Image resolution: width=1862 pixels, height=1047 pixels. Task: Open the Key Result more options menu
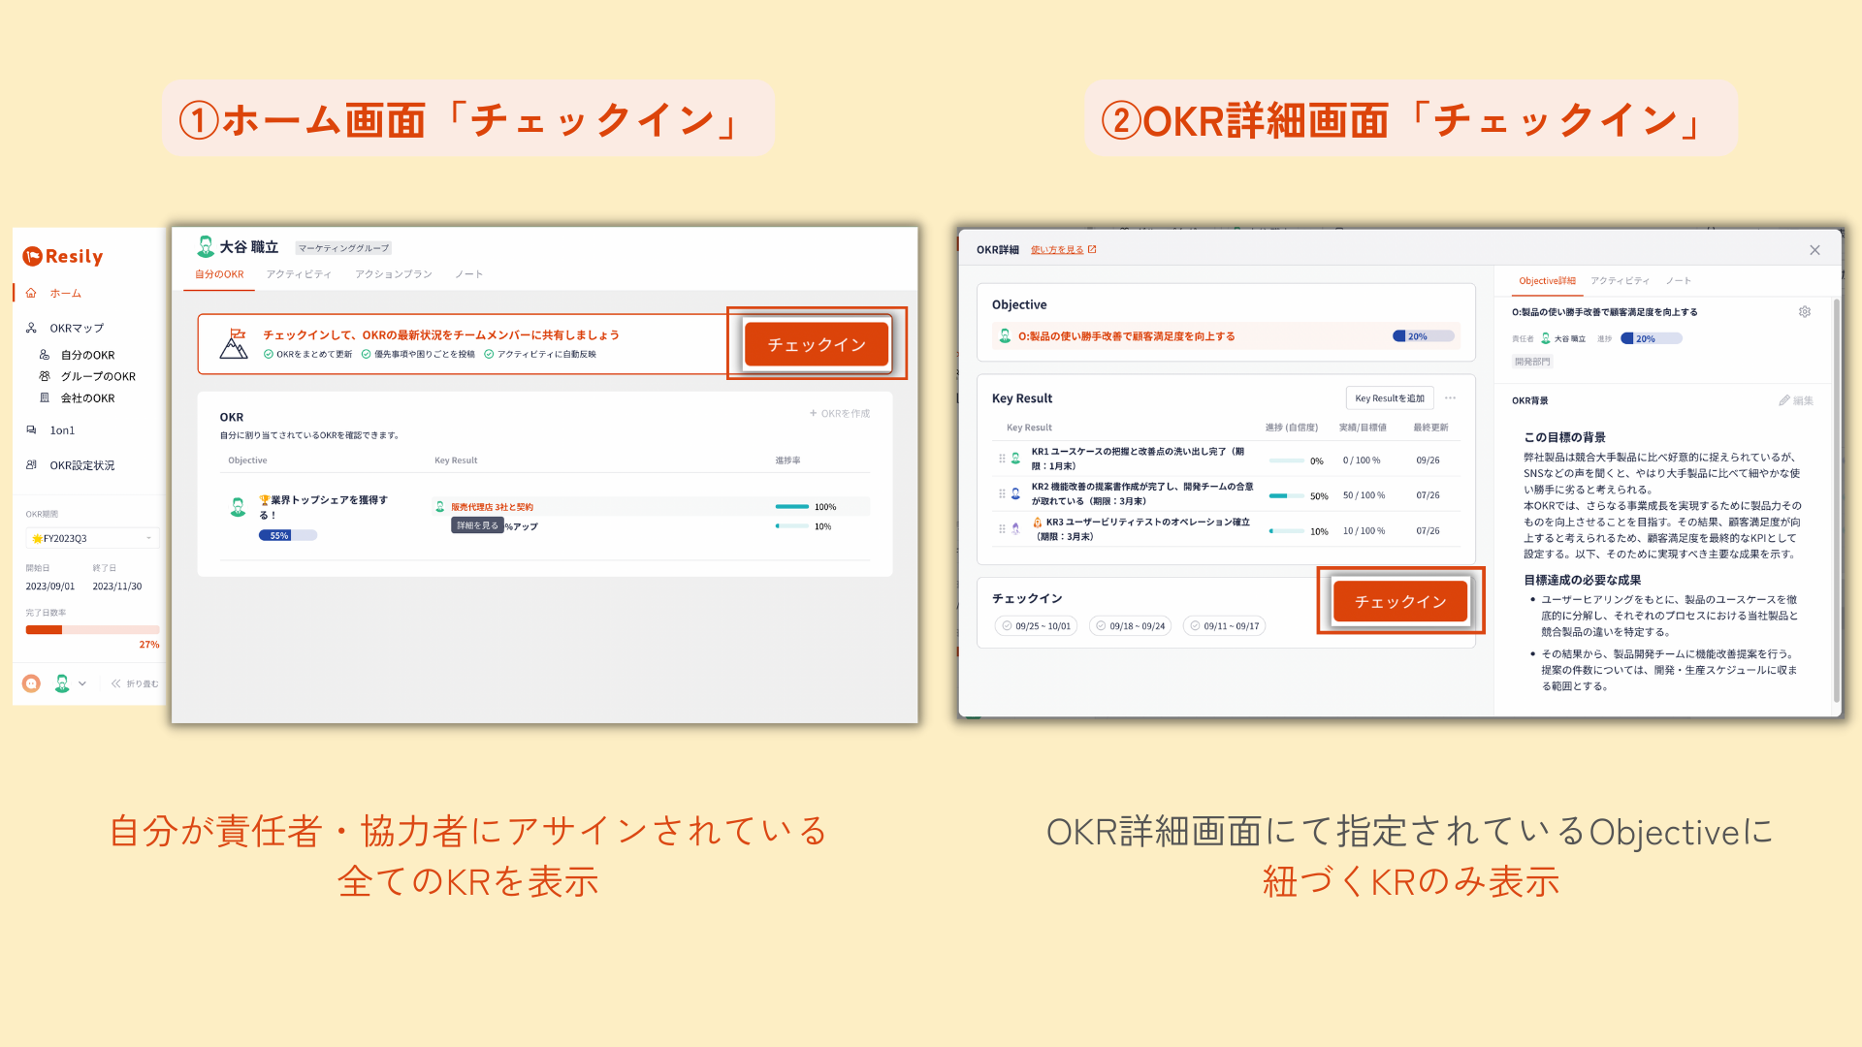tap(1450, 398)
